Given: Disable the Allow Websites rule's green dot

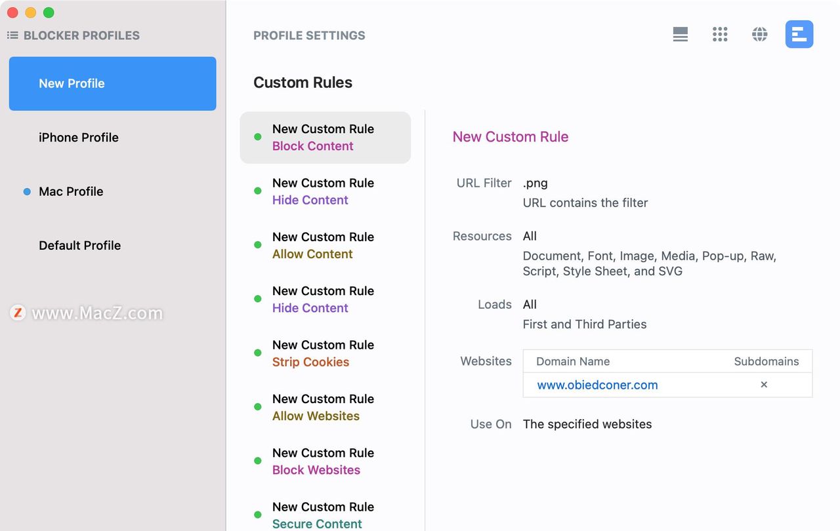Looking at the screenshot, I should click(x=258, y=407).
